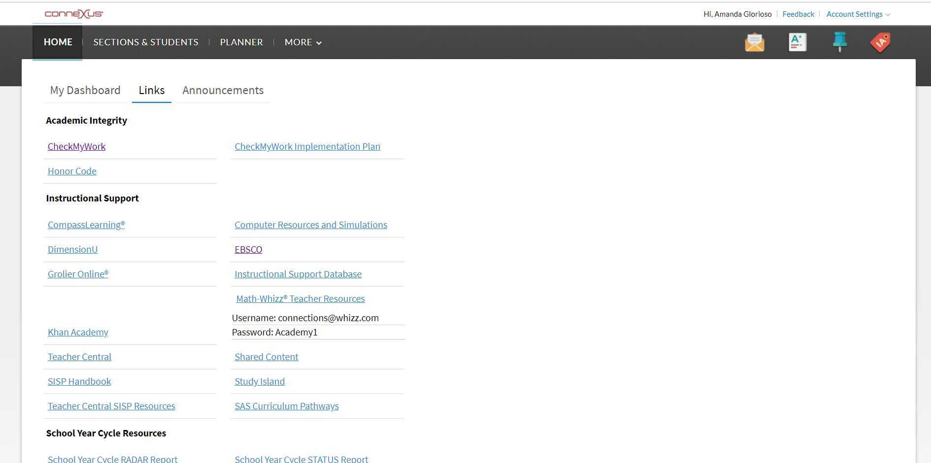Image resolution: width=931 pixels, height=463 pixels.
Task: Click the red IA tag icon
Action: [x=880, y=42]
